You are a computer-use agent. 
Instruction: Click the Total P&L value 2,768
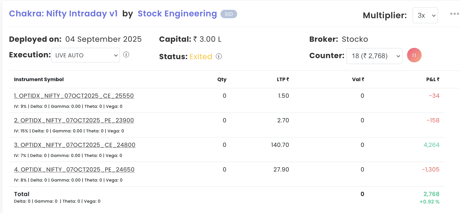pyautogui.click(x=431, y=194)
